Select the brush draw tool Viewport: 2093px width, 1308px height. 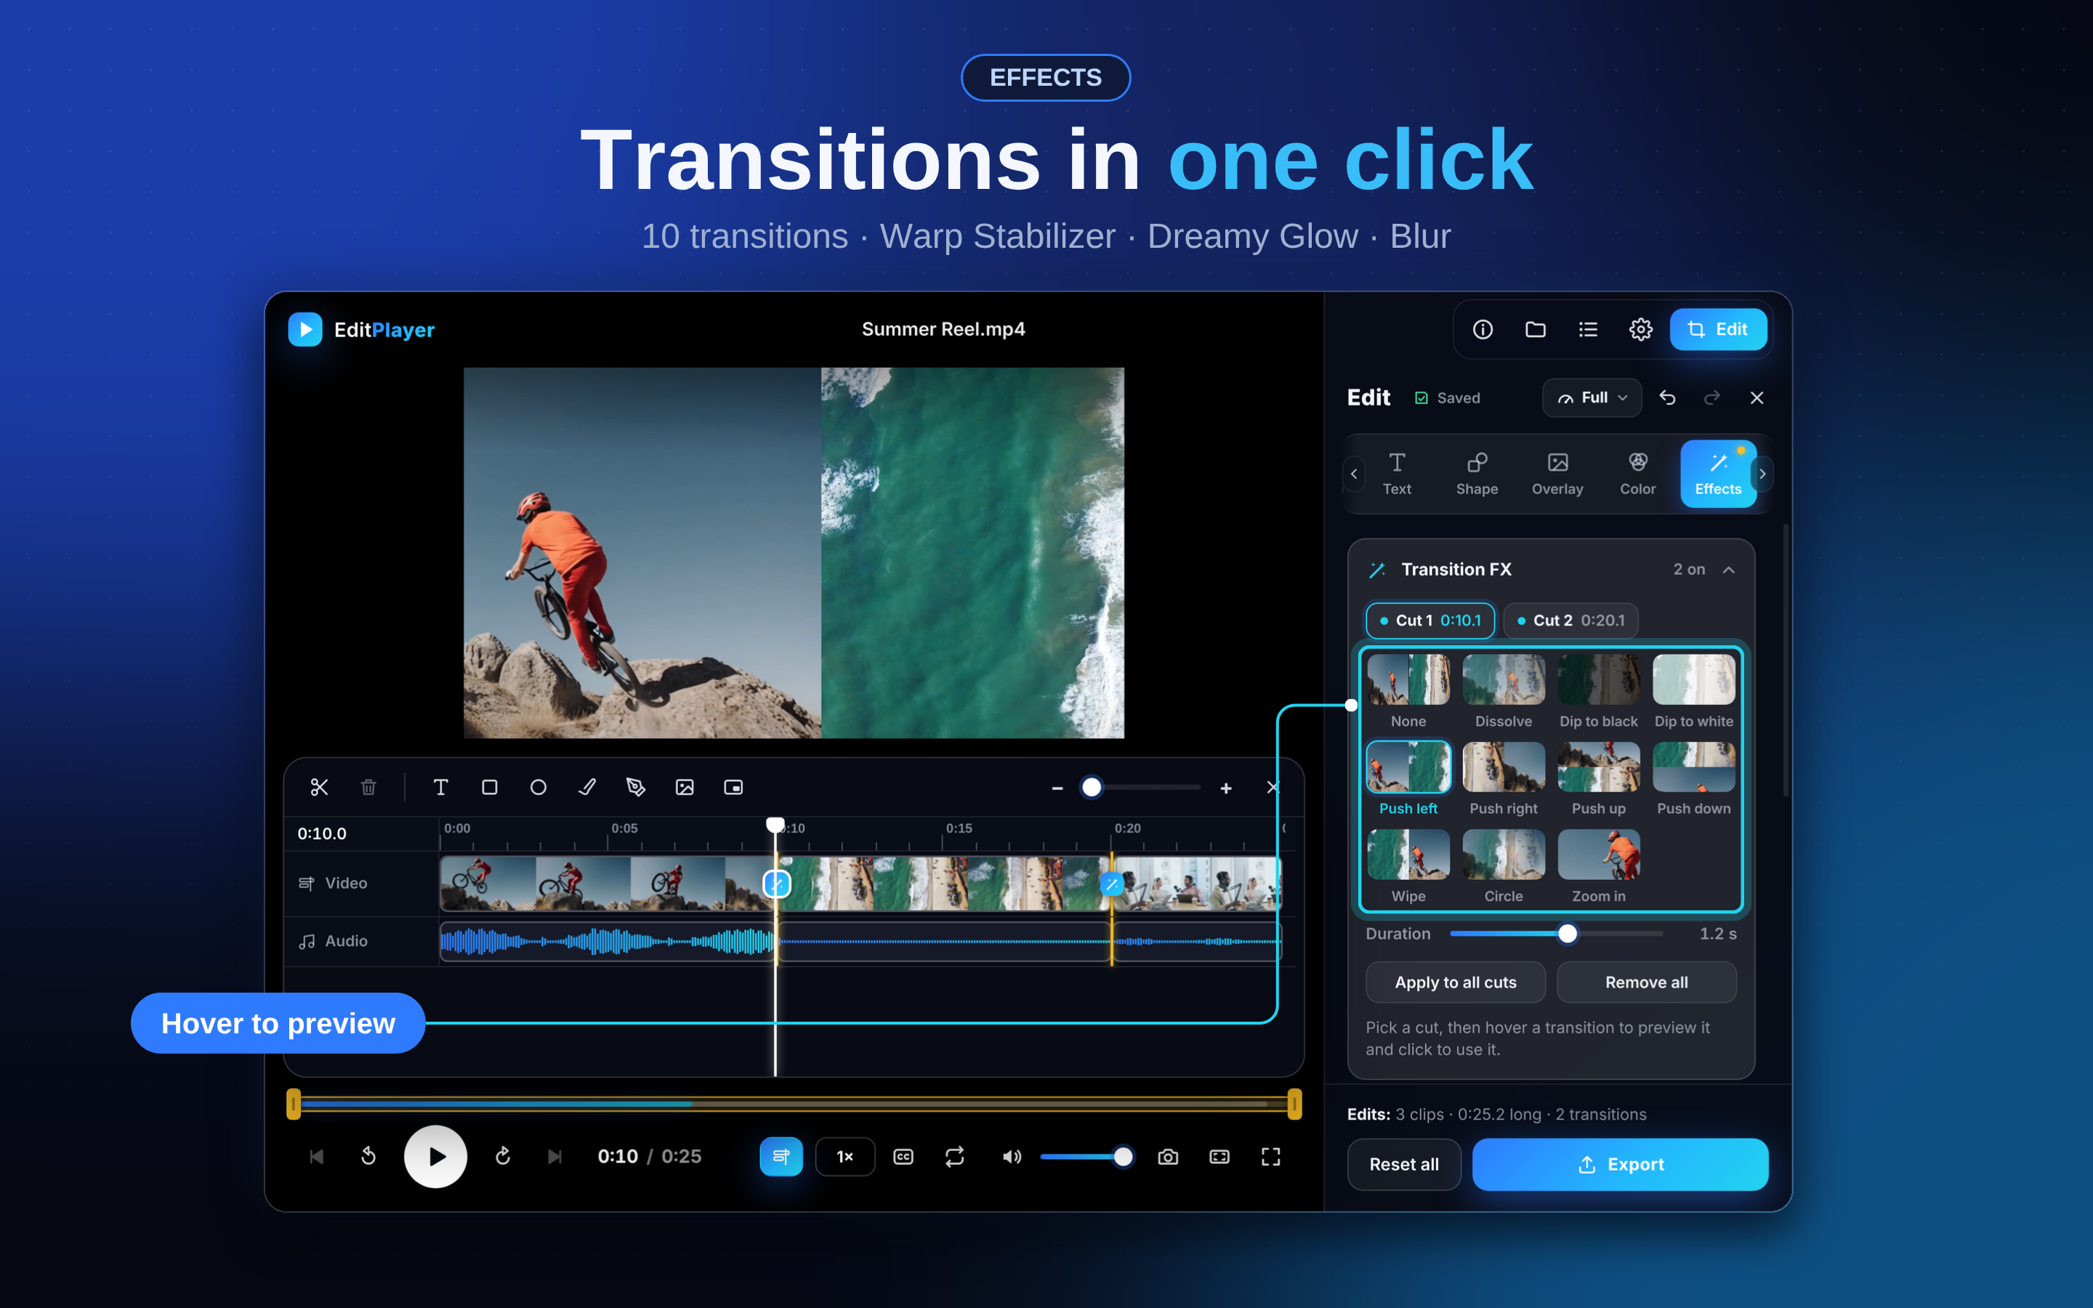click(x=587, y=787)
